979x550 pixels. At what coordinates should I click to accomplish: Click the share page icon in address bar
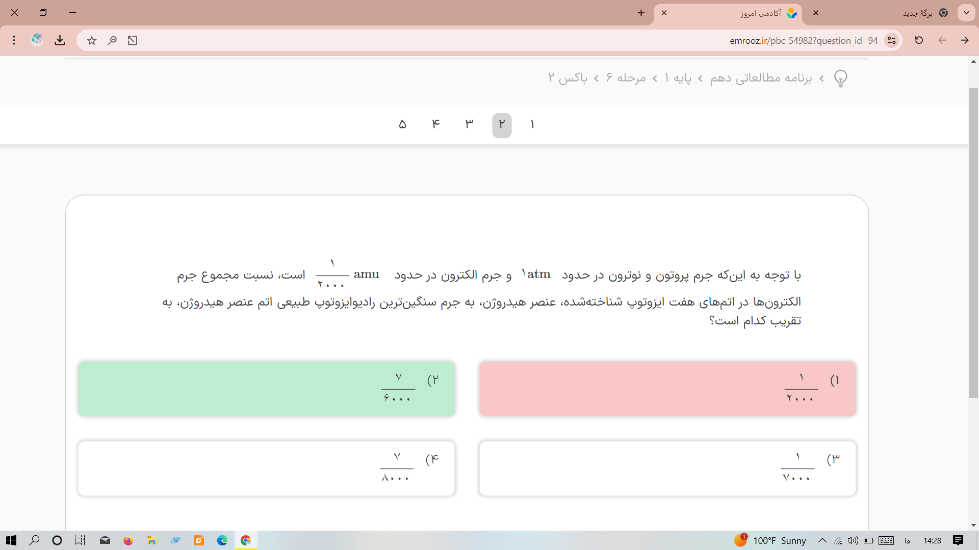[133, 41]
